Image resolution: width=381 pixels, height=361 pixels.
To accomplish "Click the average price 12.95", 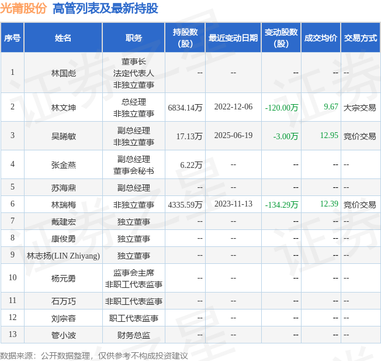I will [x=329, y=135].
